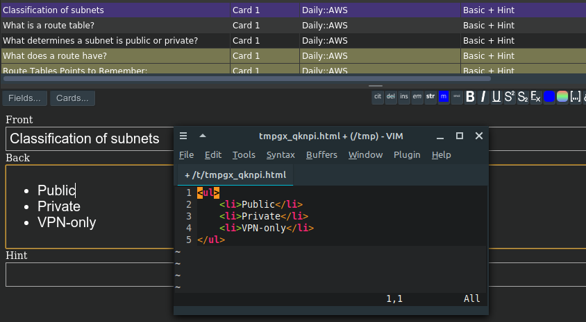Image resolution: width=586 pixels, height=322 pixels.
Task: Select the /t/tmpgx_qknpi.html tab
Action: [x=236, y=175]
